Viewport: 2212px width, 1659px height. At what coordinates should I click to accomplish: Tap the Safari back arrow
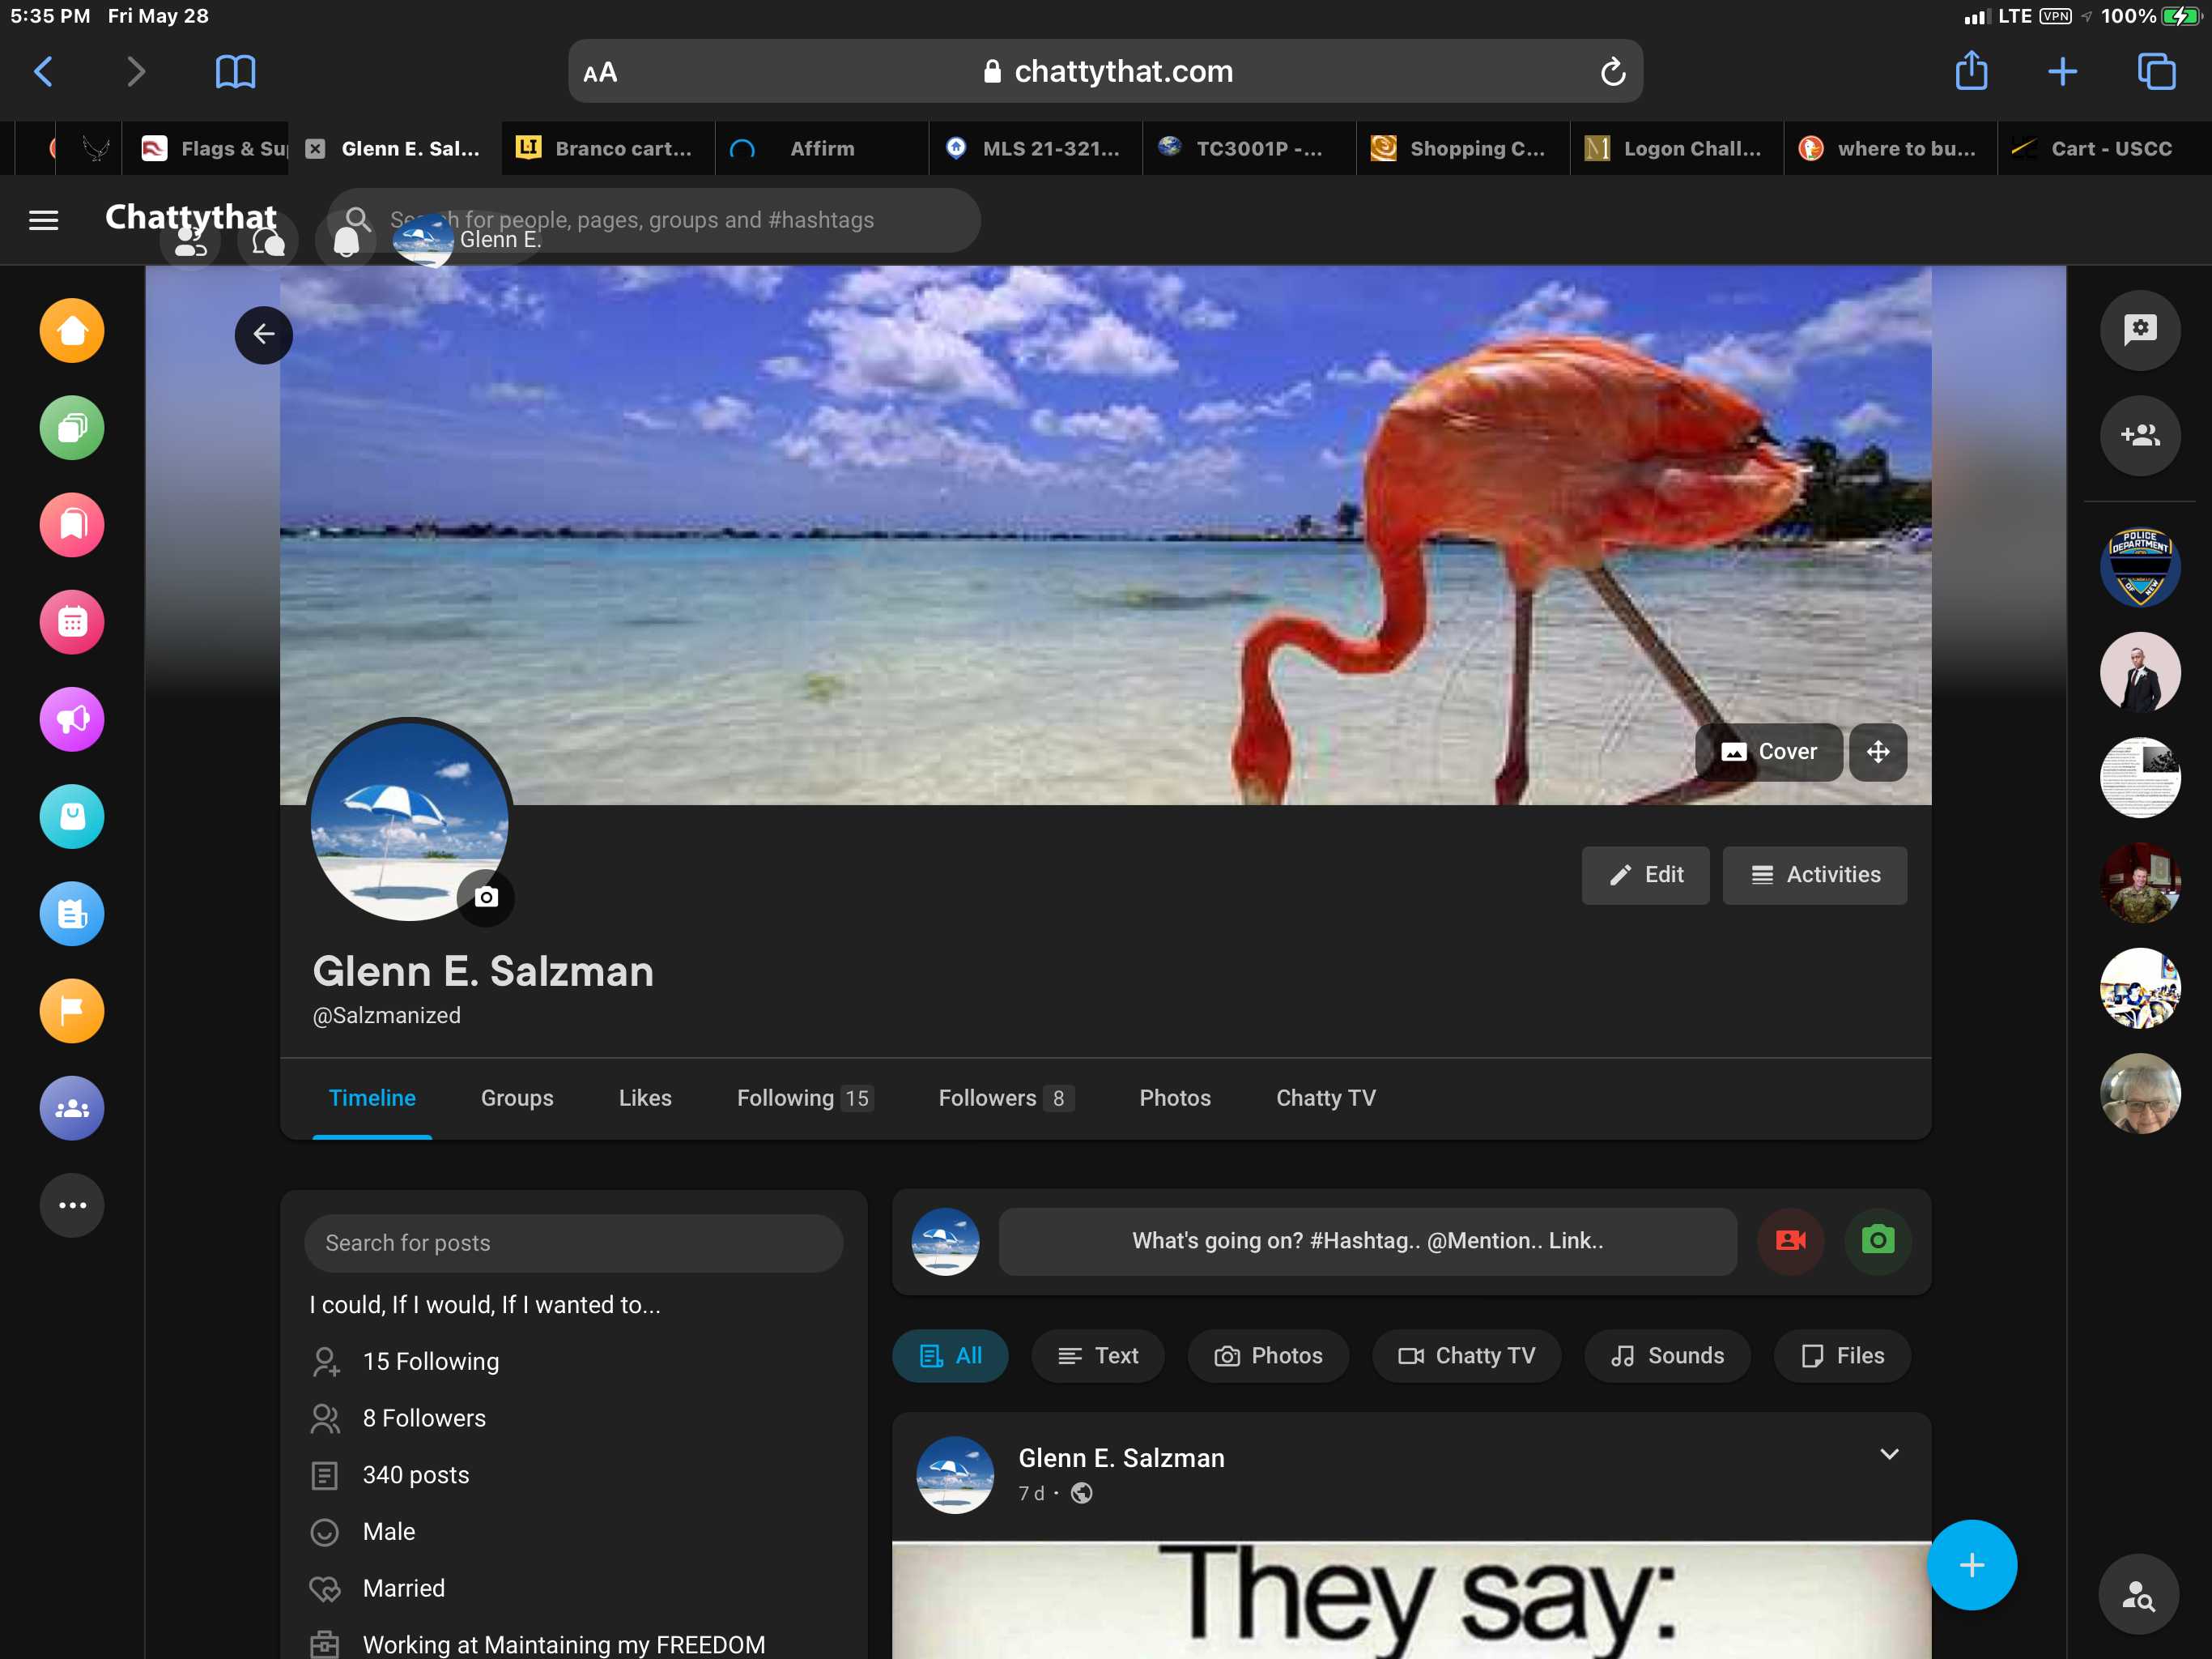coord(44,71)
